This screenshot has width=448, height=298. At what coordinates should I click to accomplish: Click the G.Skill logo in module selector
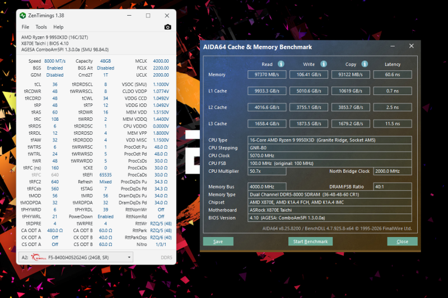tap(39, 258)
